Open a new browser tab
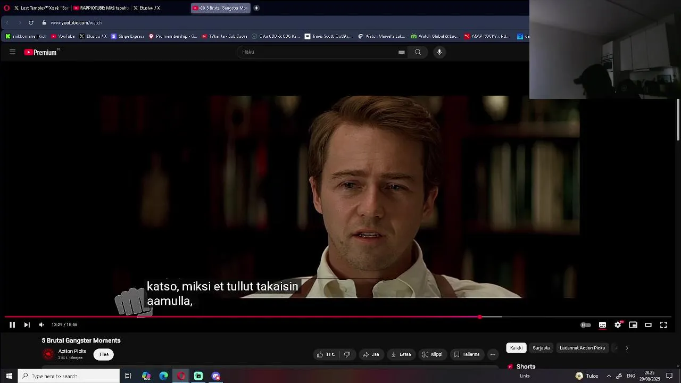 click(256, 8)
